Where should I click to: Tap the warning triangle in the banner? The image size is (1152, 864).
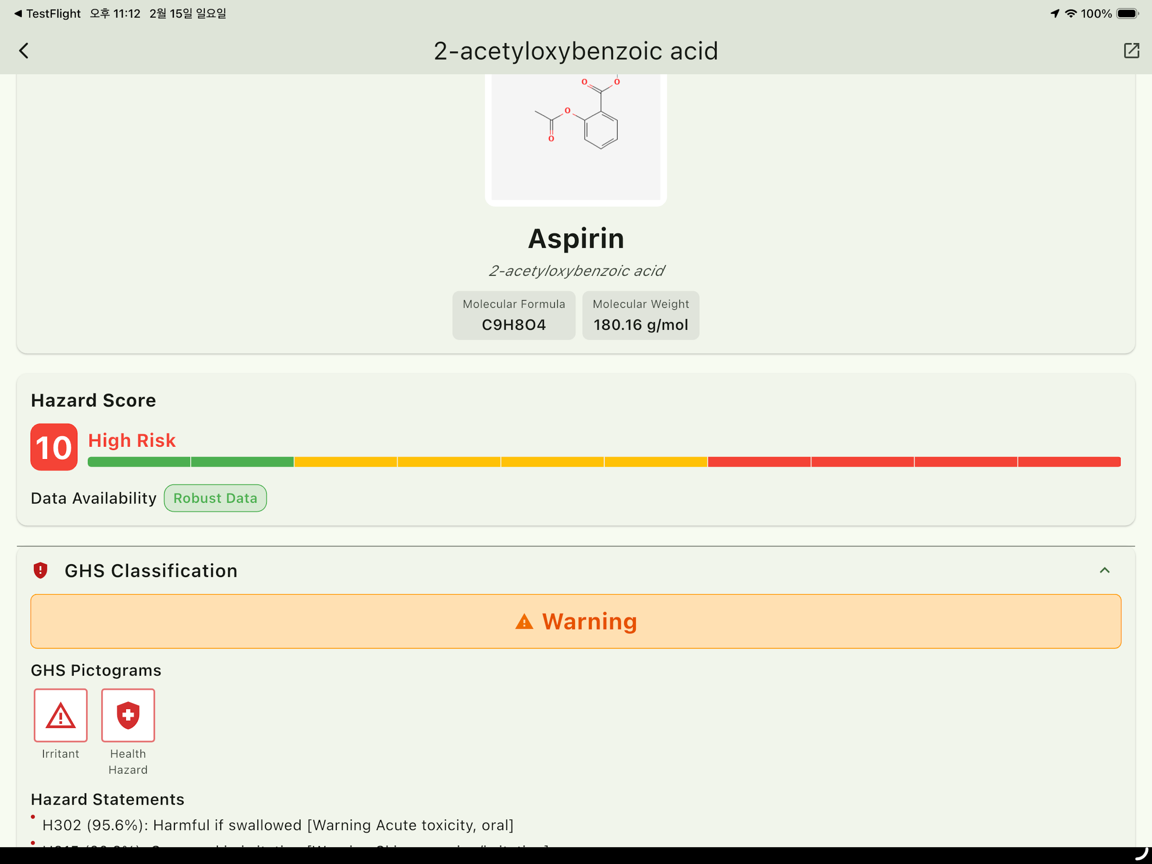[x=525, y=621]
